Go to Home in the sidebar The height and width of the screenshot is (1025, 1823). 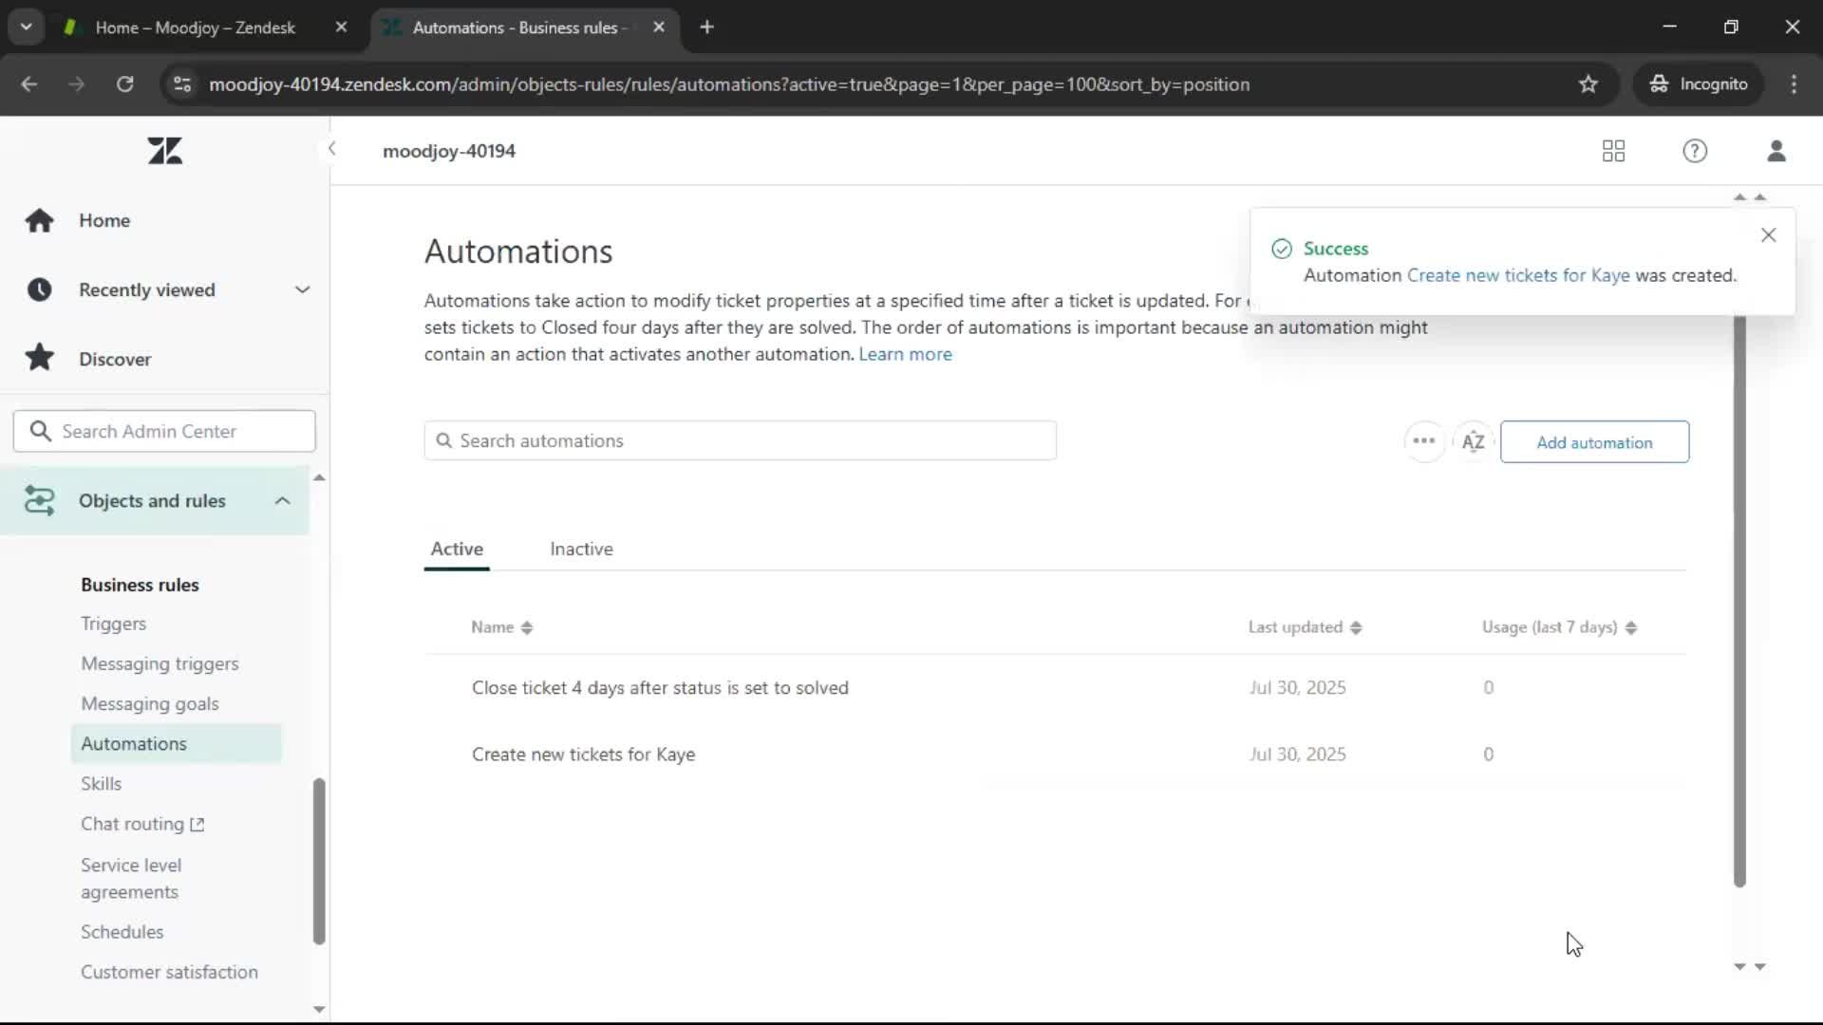tap(104, 220)
